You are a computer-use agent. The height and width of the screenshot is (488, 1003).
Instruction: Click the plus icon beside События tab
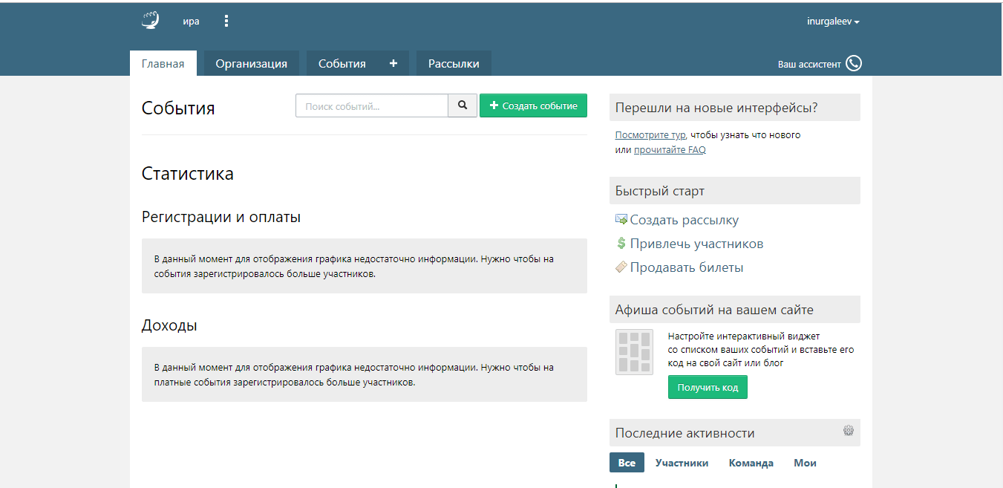click(x=393, y=64)
